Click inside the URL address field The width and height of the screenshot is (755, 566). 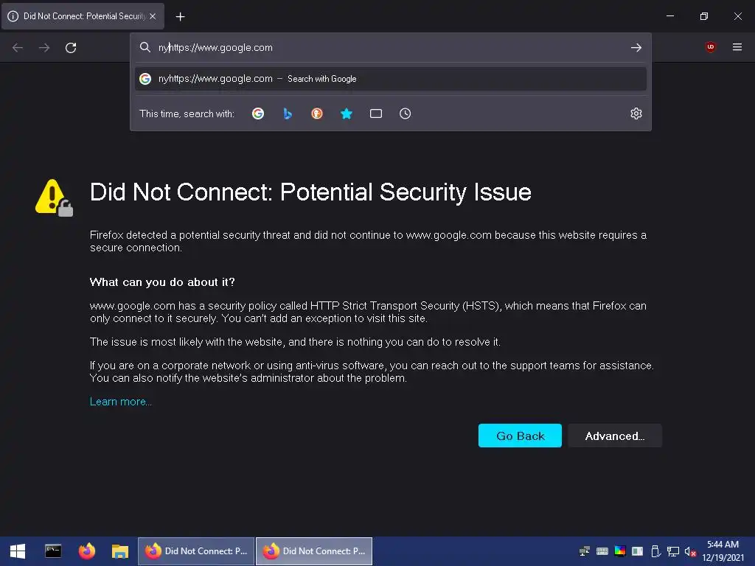(x=383, y=47)
